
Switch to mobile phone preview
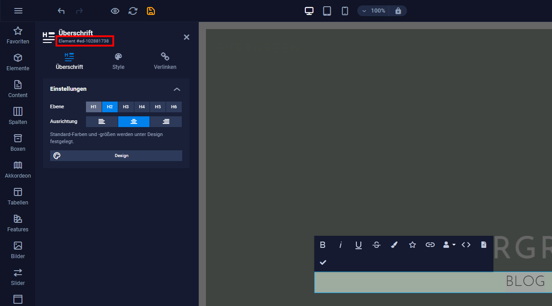pyautogui.click(x=345, y=11)
